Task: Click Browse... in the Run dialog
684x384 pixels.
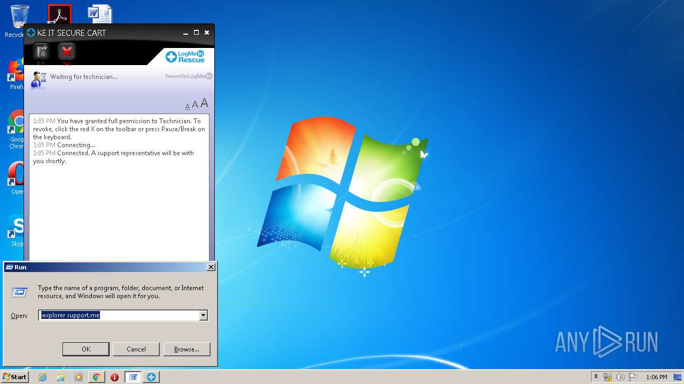Action: tap(186, 349)
